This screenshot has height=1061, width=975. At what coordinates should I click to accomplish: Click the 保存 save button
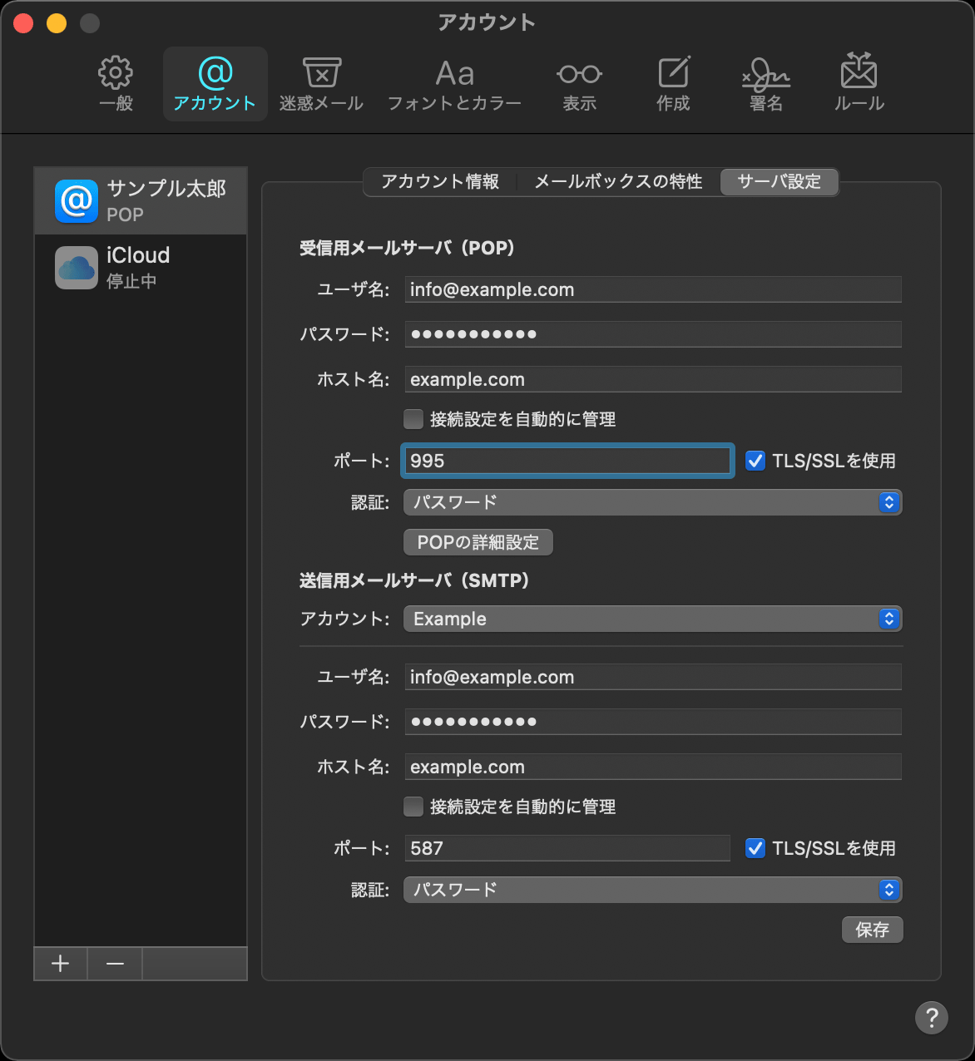point(872,930)
